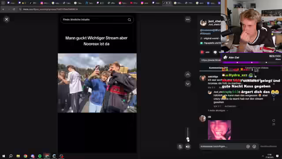Image resolution: width=282 pixels, height=159 pixels.
Task: Click the TikTok video image in player
Action: [x=97, y=83]
